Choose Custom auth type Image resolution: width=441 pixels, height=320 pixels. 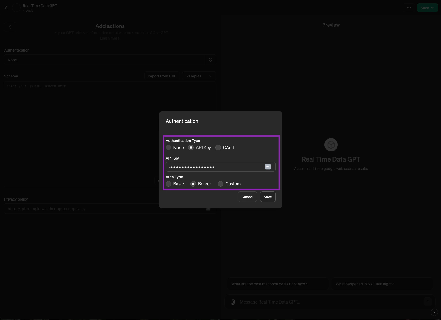pos(221,184)
